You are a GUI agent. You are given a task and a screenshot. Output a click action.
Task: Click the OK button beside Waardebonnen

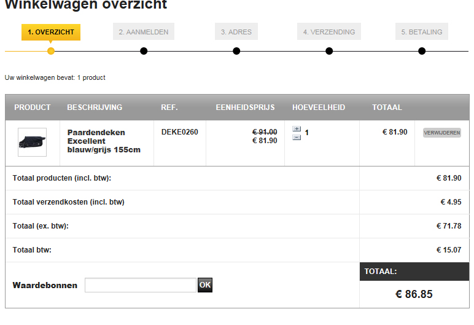[205, 285]
